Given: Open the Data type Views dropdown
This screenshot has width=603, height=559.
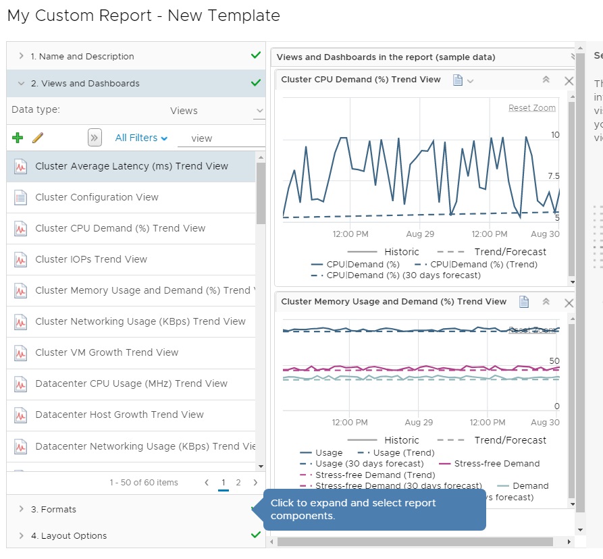Looking at the screenshot, I should [x=259, y=111].
